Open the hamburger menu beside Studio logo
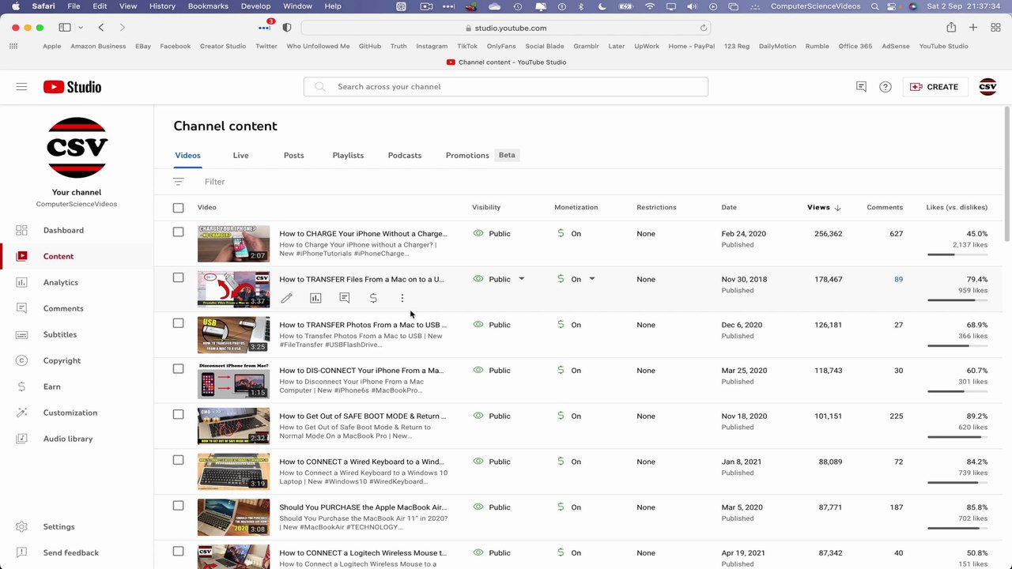The width and height of the screenshot is (1012, 569). pyautogui.click(x=21, y=87)
